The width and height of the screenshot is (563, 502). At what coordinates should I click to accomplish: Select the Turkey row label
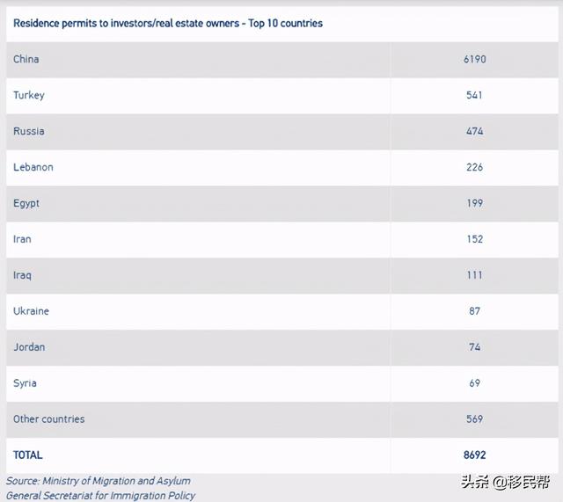pos(29,95)
